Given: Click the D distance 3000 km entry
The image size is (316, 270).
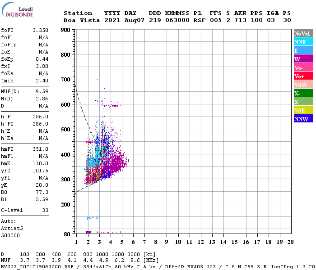Looking at the screenshot, I should pos(134,255).
